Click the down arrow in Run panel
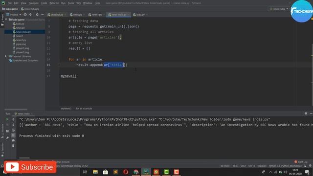Viewport: 313px width, 176px height. (13, 125)
